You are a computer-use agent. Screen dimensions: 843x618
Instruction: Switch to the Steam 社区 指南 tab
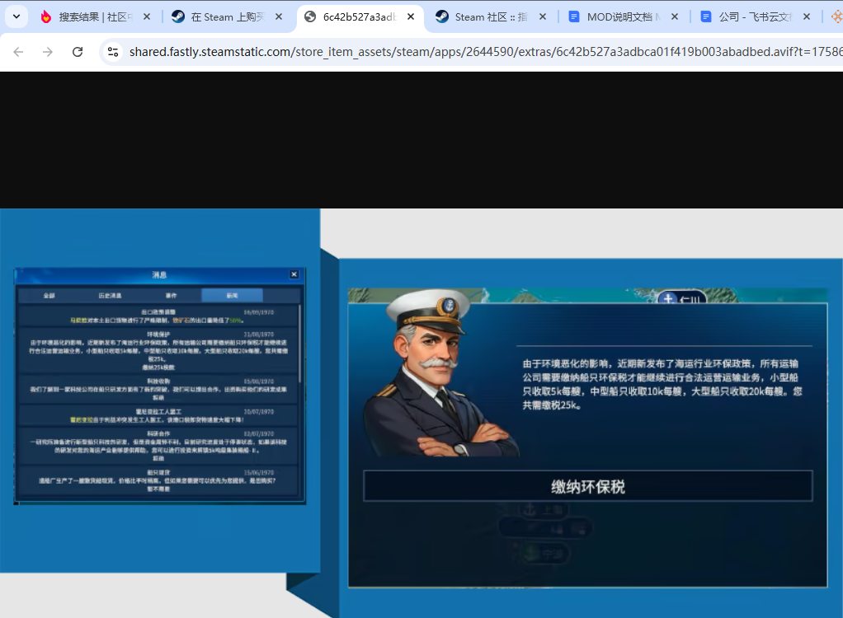click(x=491, y=17)
